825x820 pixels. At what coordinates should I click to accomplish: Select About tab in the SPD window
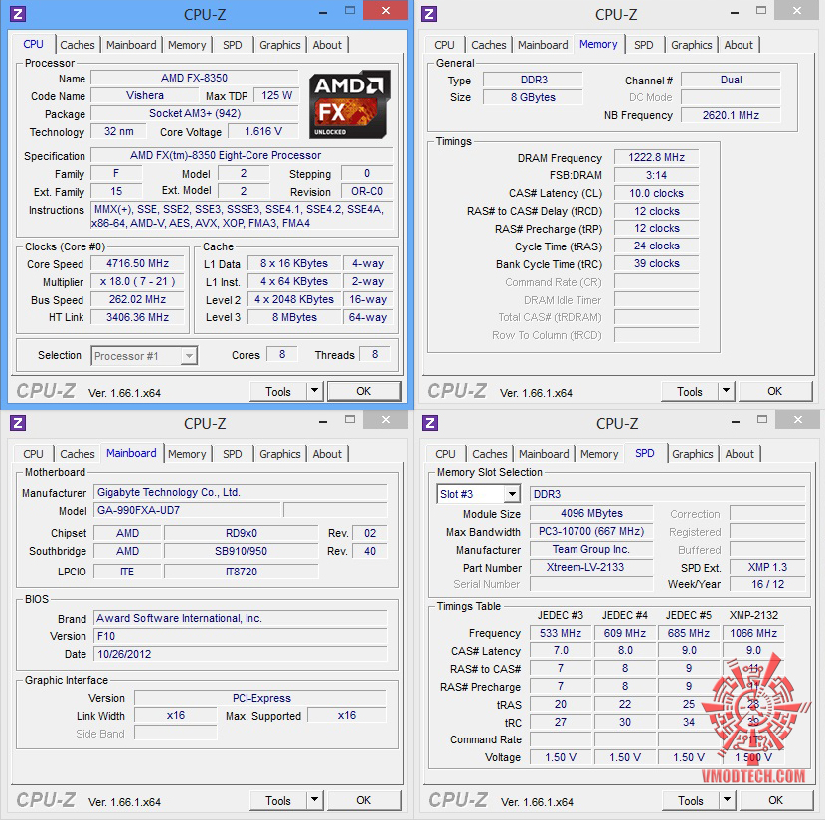click(x=740, y=454)
